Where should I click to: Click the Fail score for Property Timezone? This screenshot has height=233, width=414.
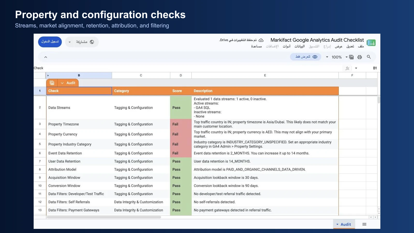point(181,124)
